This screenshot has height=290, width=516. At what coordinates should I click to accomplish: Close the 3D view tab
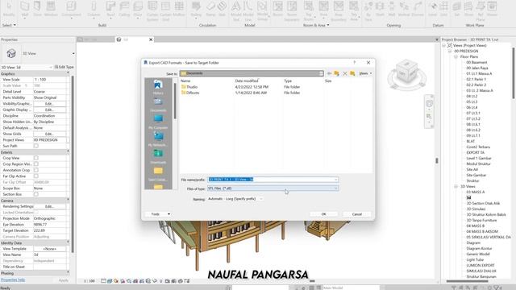pyautogui.click(x=151, y=39)
